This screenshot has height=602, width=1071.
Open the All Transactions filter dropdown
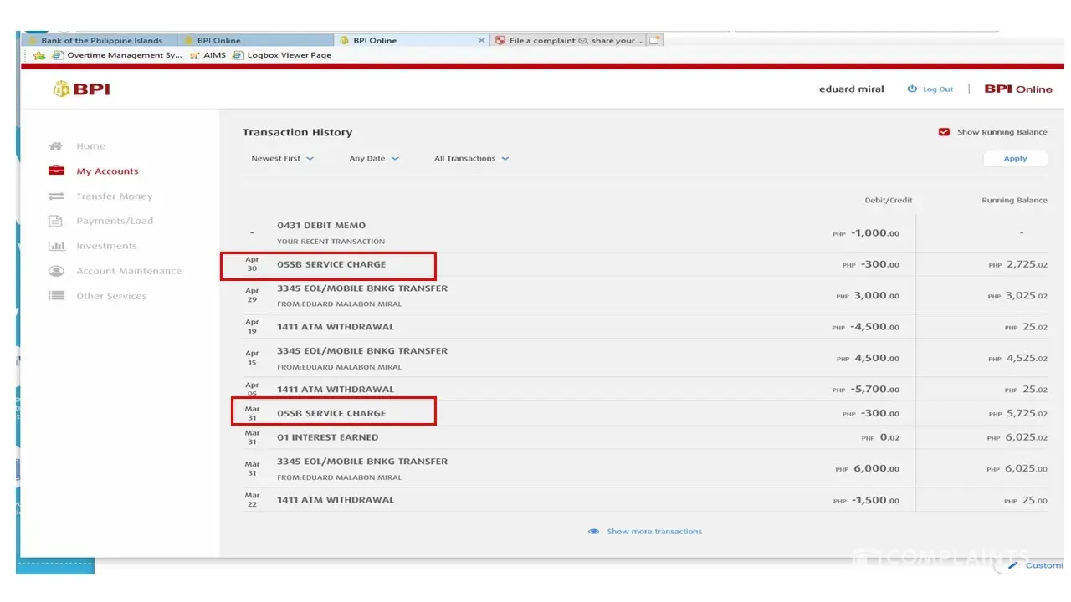[471, 159]
